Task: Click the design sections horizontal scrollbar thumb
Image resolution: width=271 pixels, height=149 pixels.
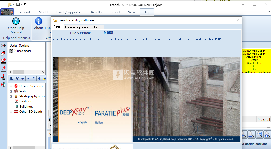Action: tap(18, 72)
